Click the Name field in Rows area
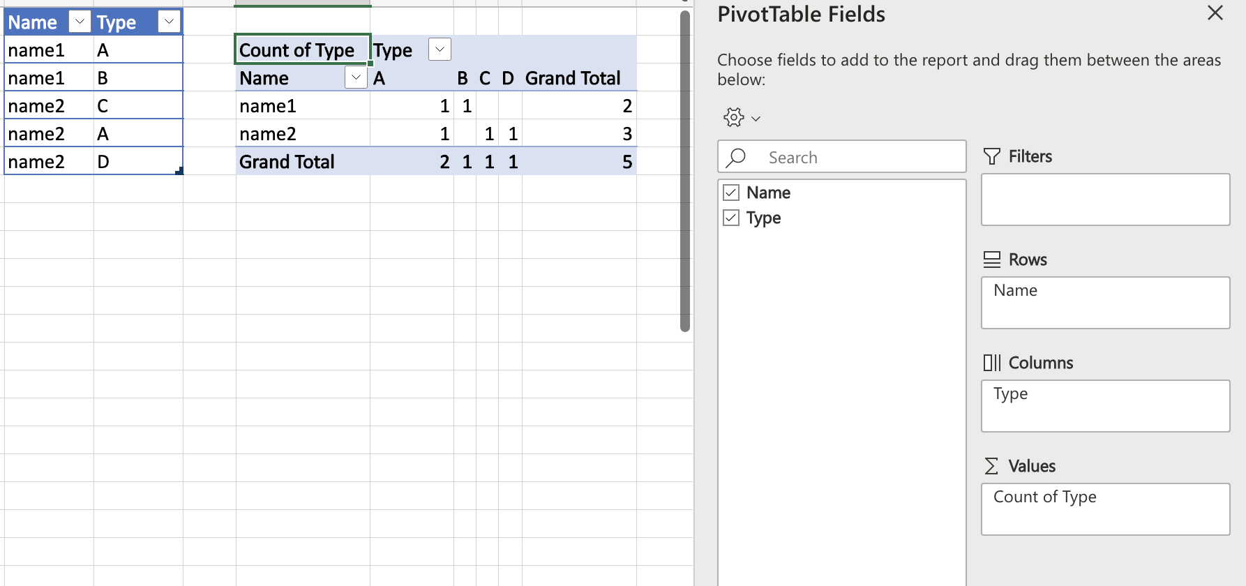1246x586 pixels. point(1015,290)
